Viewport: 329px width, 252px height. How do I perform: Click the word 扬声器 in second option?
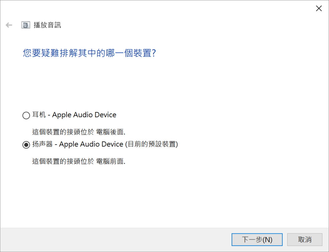[x=42, y=144]
